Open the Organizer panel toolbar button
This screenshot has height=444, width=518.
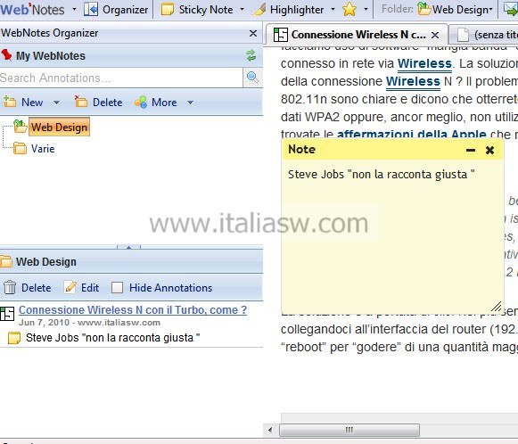pos(116,10)
